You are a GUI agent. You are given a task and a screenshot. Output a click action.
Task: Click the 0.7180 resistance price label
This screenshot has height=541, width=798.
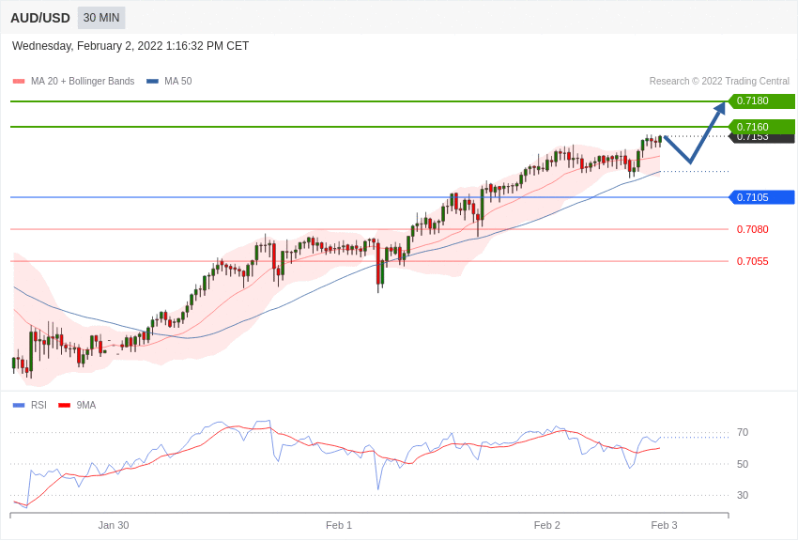(761, 100)
